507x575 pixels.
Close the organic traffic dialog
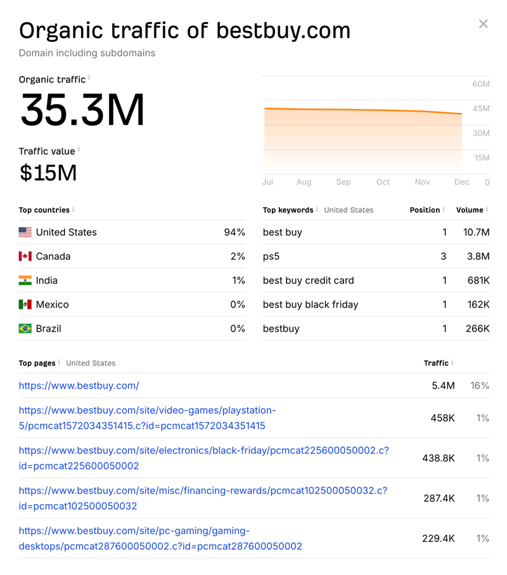click(x=483, y=24)
